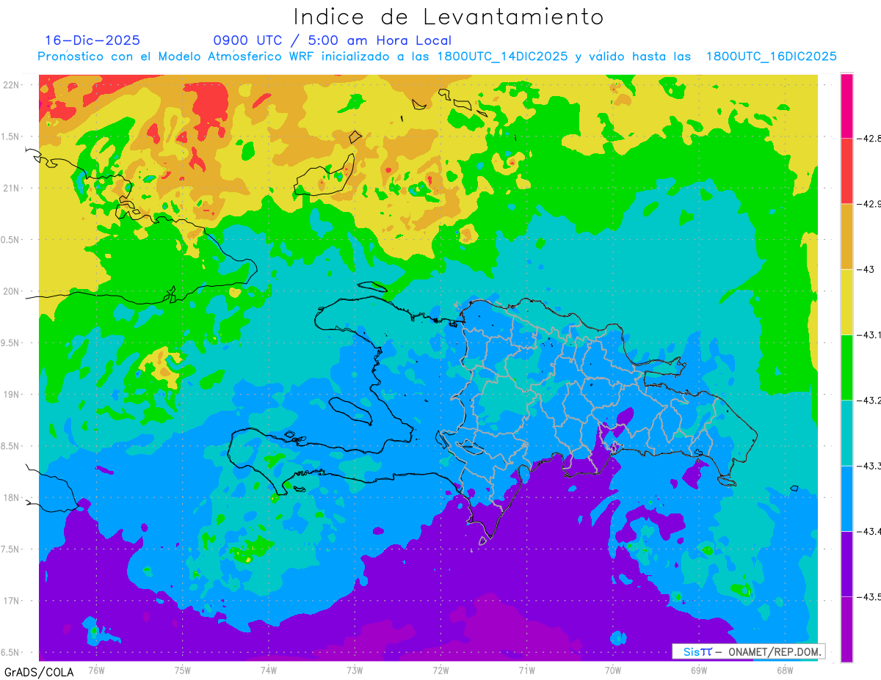Select the green legend band below -43.1
Viewport: 881px width, 680px height.
click(x=846, y=367)
